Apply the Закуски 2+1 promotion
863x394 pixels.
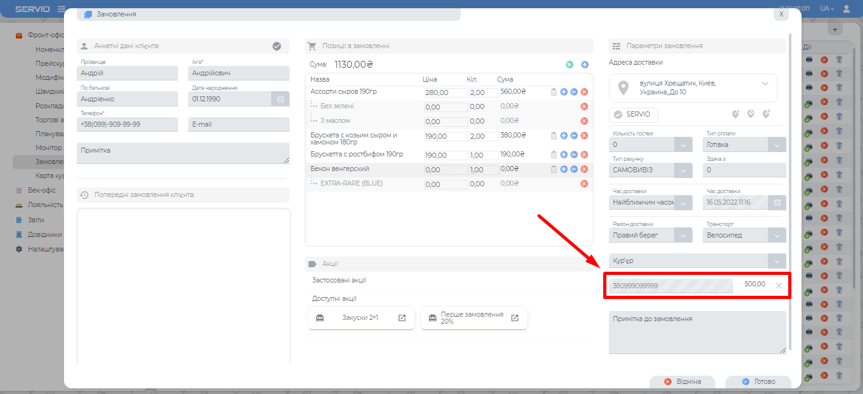click(x=361, y=317)
